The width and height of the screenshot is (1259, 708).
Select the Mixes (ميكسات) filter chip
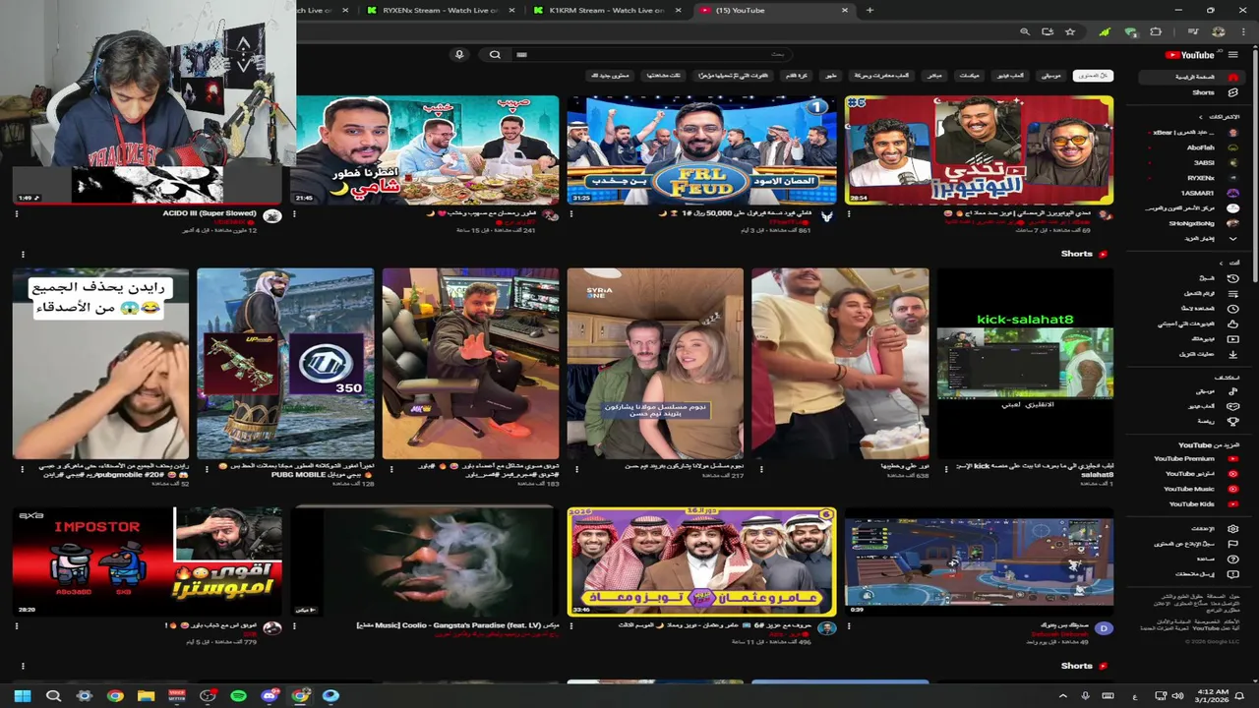coord(969,76)
